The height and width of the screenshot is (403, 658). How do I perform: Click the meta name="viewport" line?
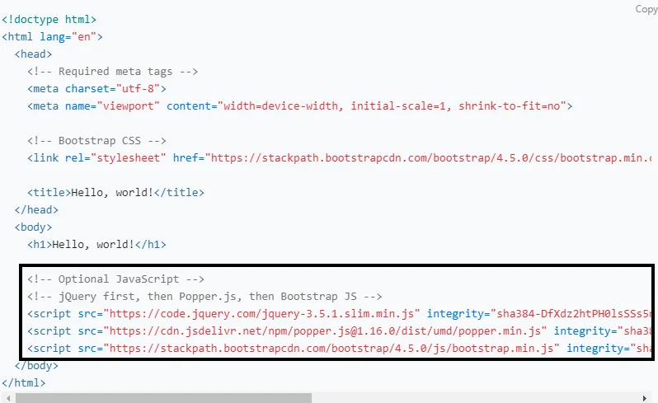[x=299, y=106]
